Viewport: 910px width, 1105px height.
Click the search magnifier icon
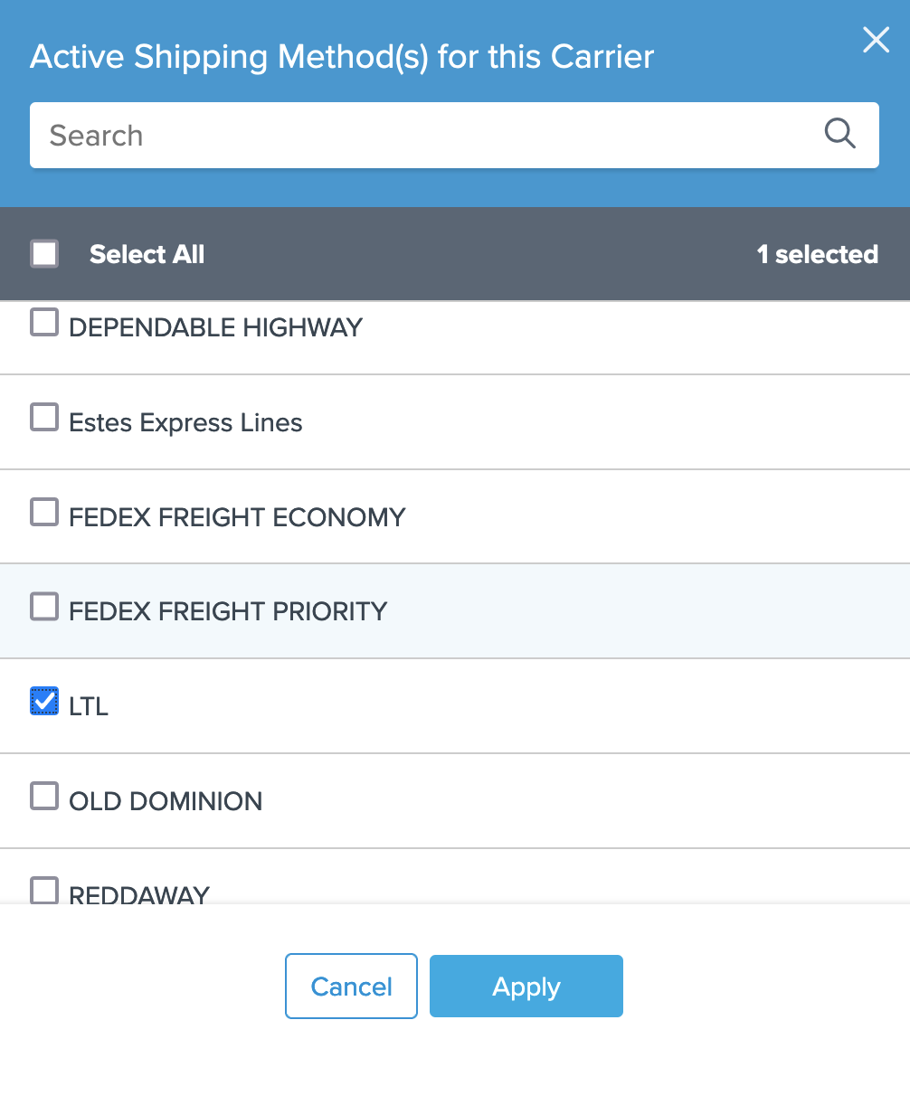(839, 134)
